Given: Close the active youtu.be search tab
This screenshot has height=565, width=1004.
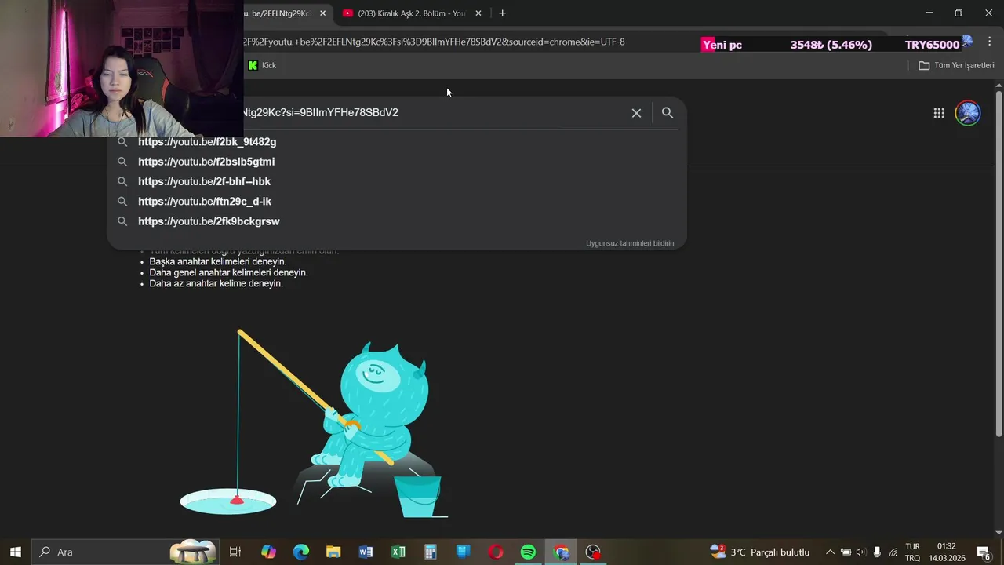Looking at the screenshot, I should (322, 13).
